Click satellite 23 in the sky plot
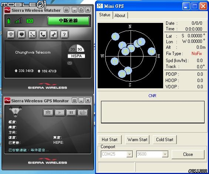Viewport: 209px width, 174px height. click(122, 74)
